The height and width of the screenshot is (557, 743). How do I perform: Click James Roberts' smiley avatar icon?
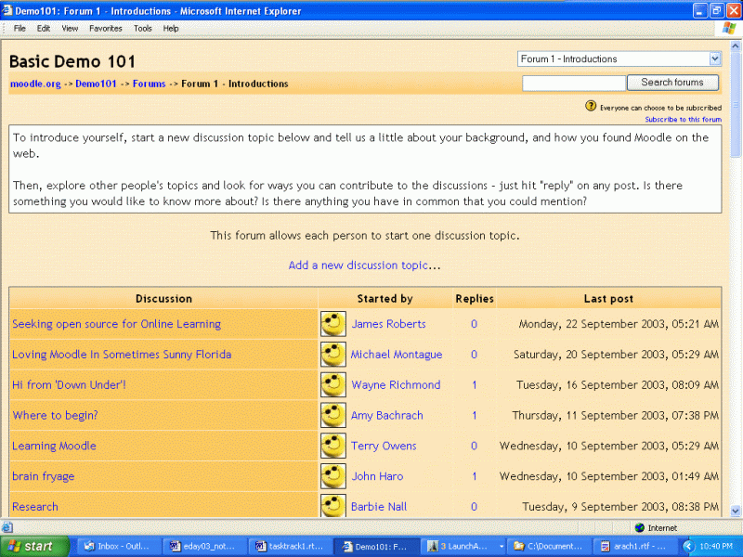[333, 324]
